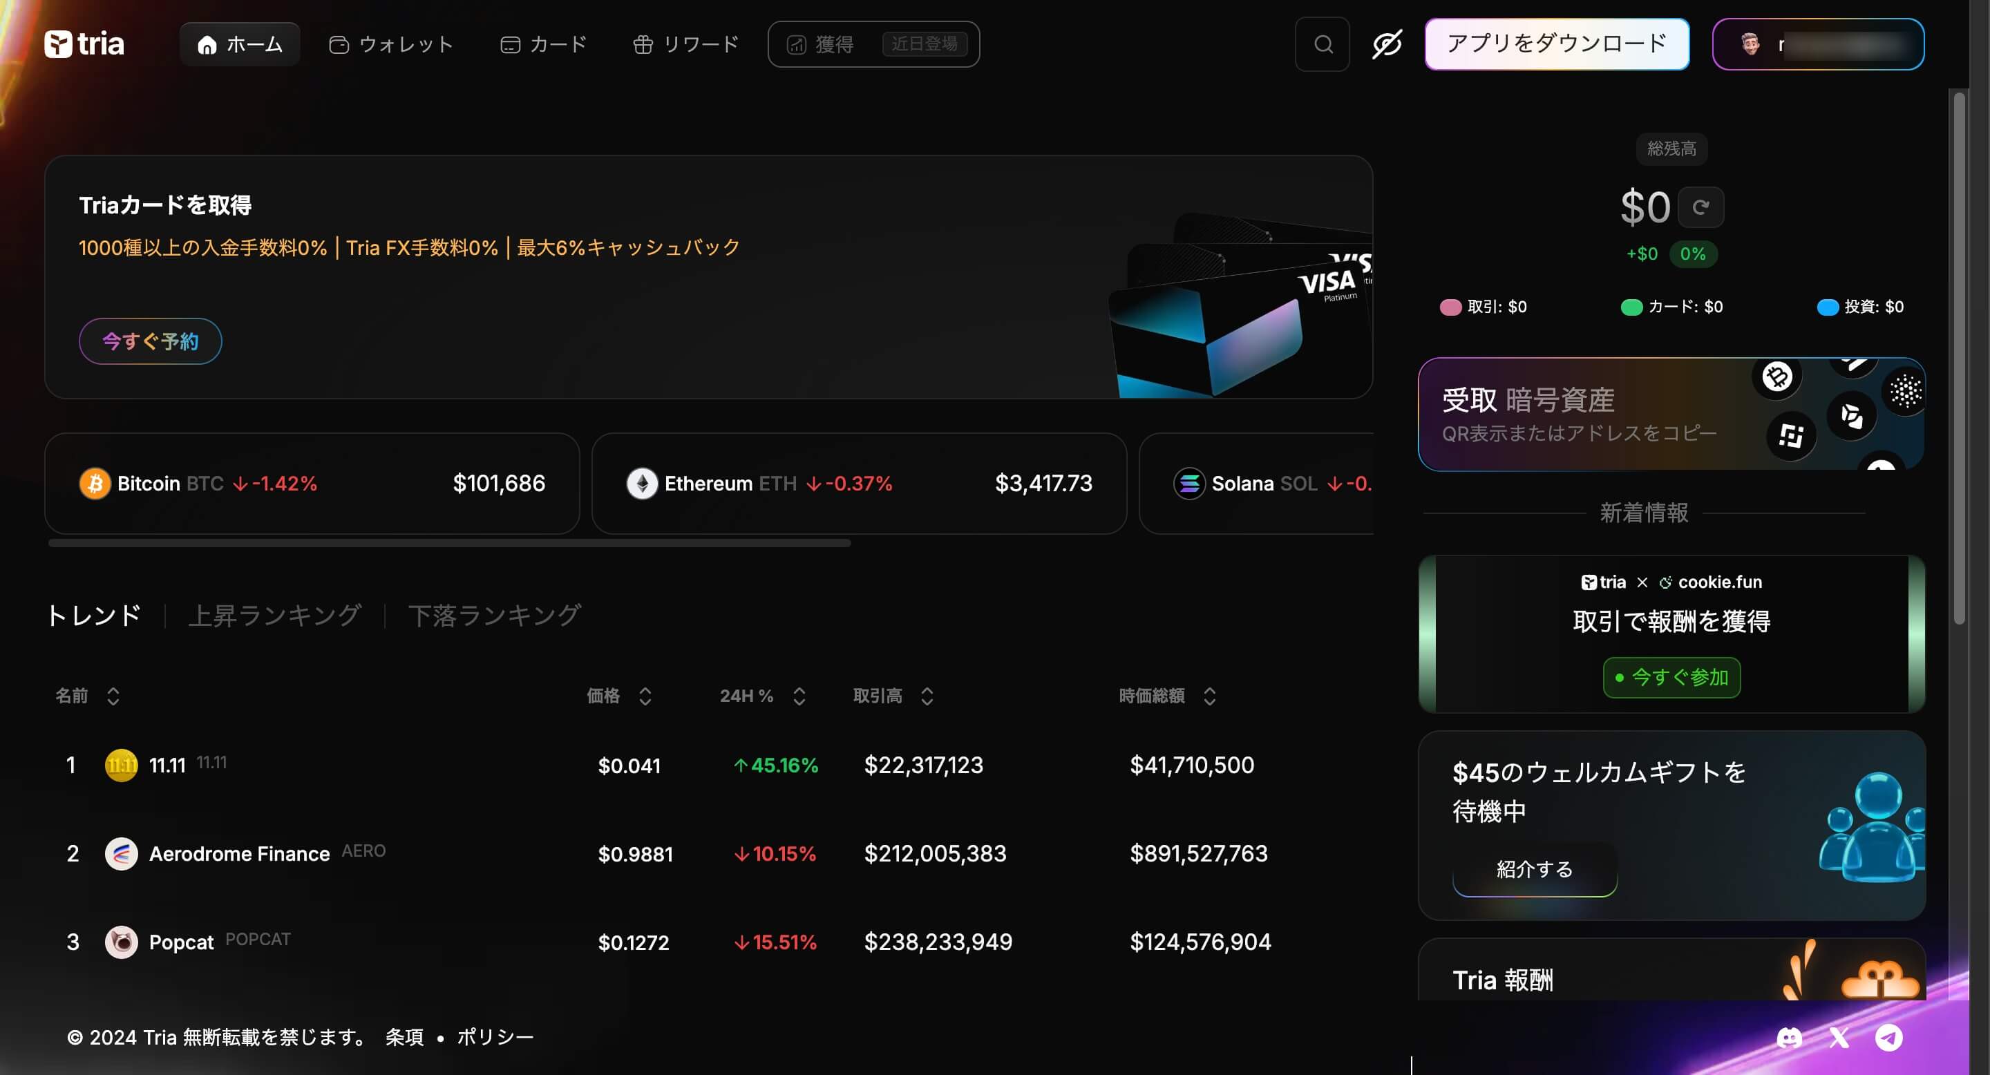Open the カード tab
1990x1075 pixels.
pyautogui.click(x=543, y=44)
